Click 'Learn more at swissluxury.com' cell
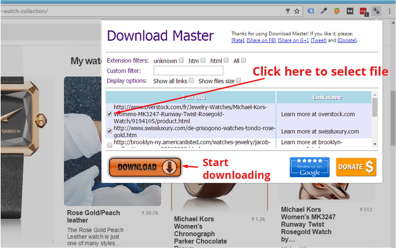This screenshot has height=248, width=396. tap(320, 131)
